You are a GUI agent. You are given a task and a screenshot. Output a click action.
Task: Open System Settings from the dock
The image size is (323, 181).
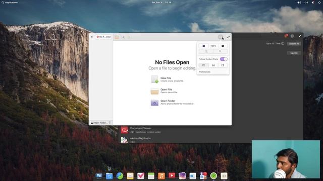(193, 176)
